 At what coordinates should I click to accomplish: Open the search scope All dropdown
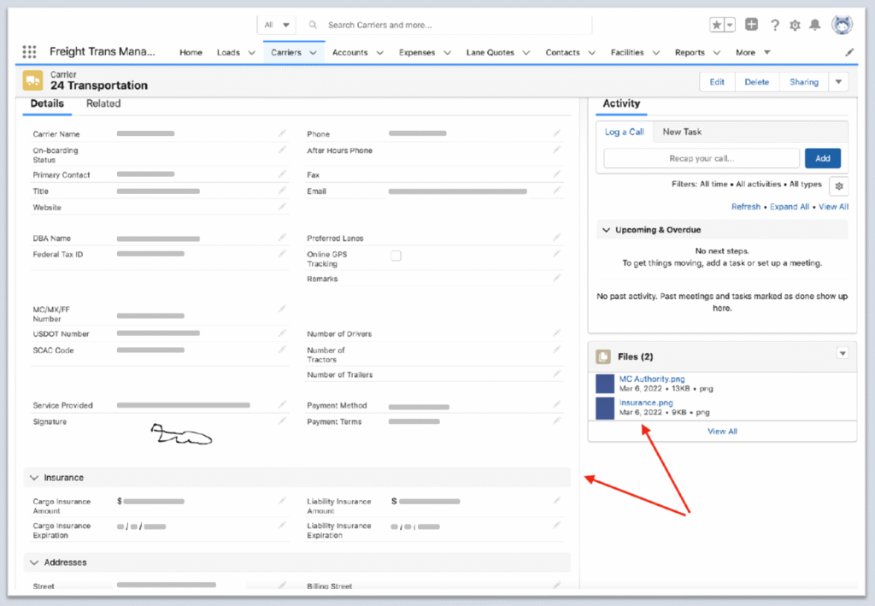(278, 25)
